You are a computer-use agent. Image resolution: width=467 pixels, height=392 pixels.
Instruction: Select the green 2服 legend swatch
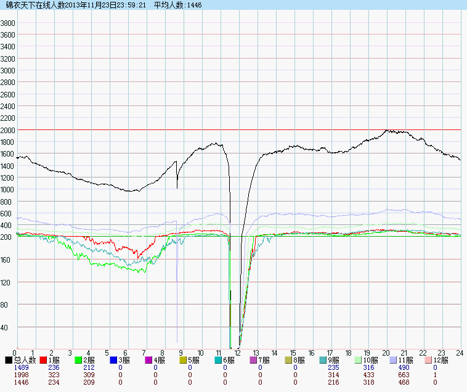pos(78,360)
